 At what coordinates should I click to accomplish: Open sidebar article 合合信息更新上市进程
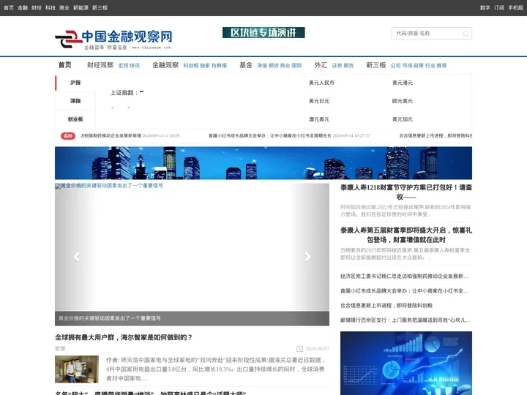coord(386,305)
